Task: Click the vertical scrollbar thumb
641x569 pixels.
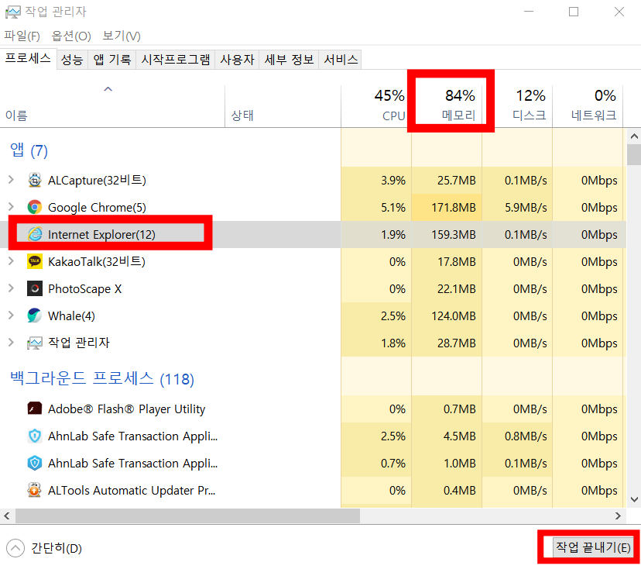Action: point(634,154)
